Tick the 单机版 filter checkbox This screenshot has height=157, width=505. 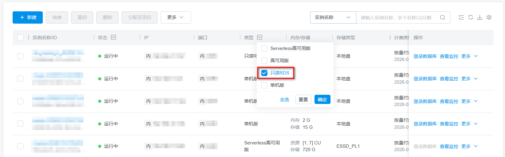[x=264, y=85]
